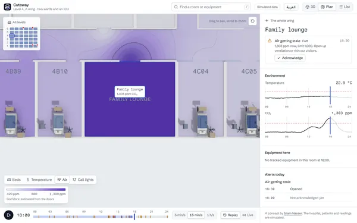Toggle the Air overlay
Screen dimensions: 357x223
tap(62, 180)
